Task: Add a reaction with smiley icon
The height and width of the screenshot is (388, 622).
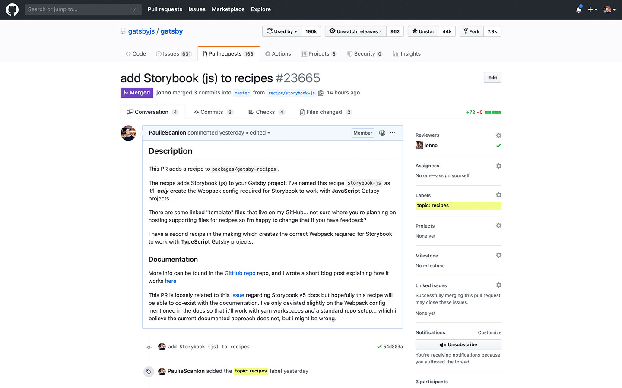Action: coord(382,133)
